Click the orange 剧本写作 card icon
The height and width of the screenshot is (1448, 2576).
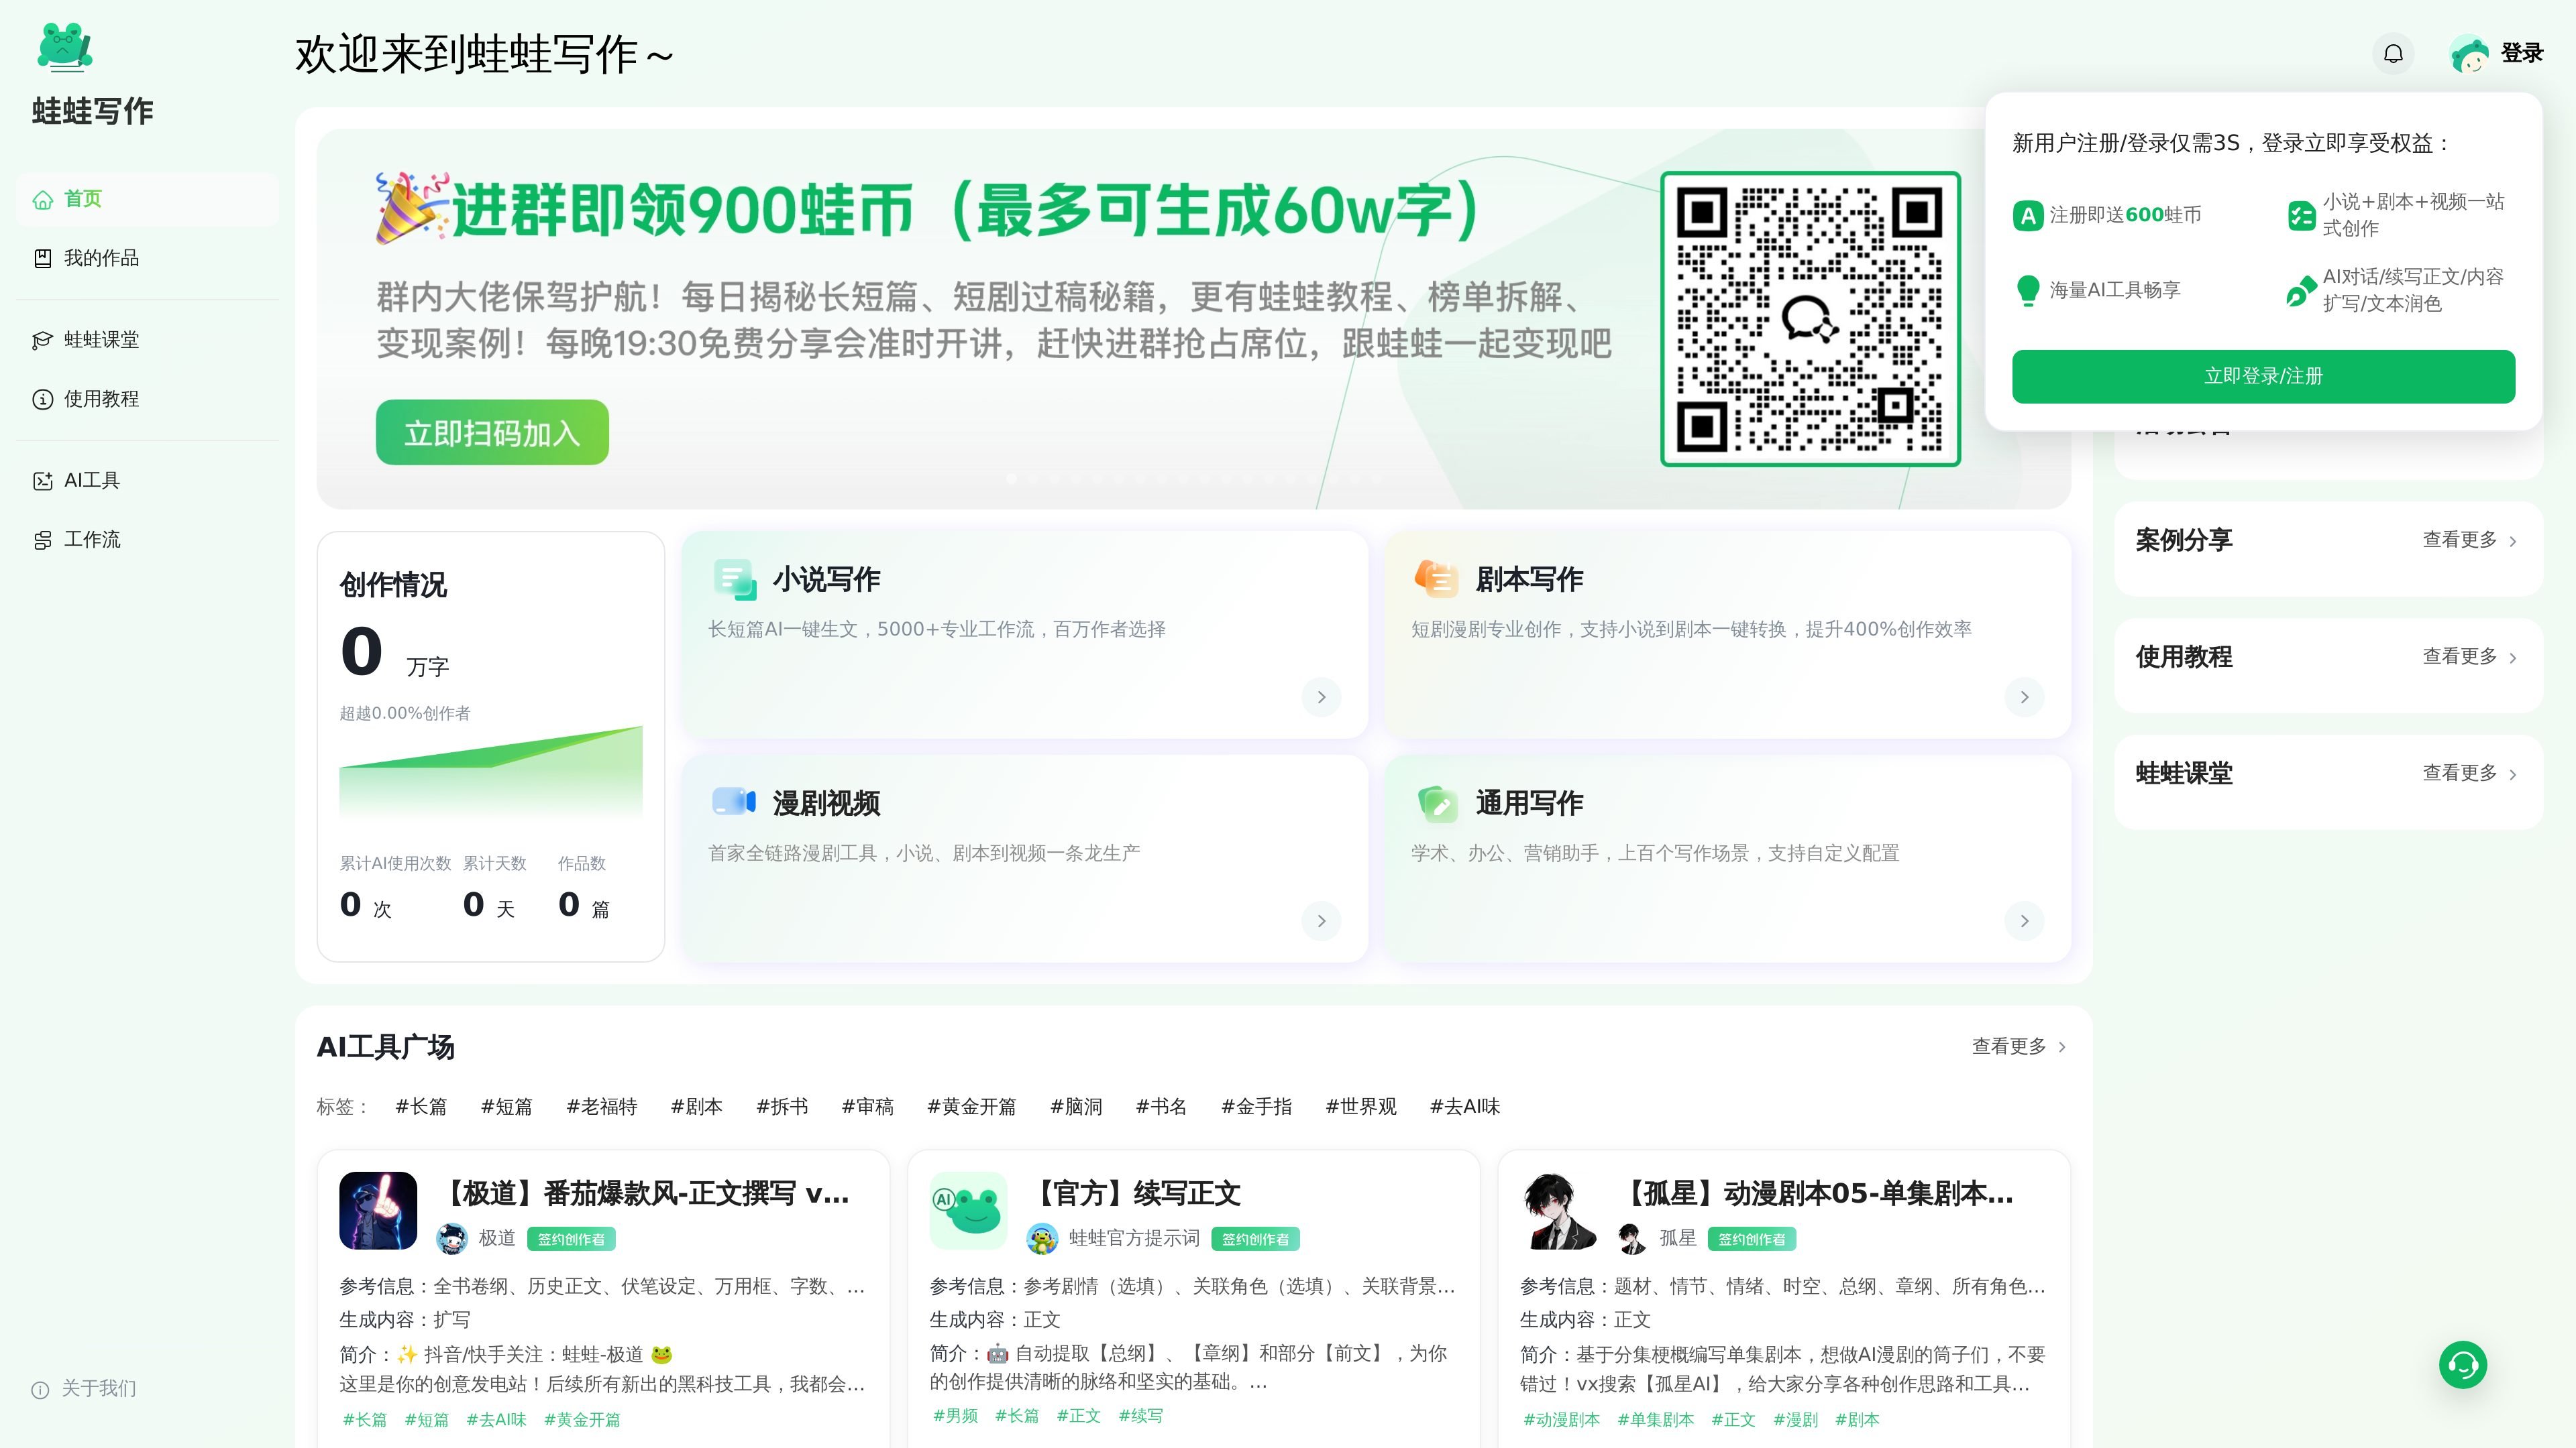click(1437, 579)
